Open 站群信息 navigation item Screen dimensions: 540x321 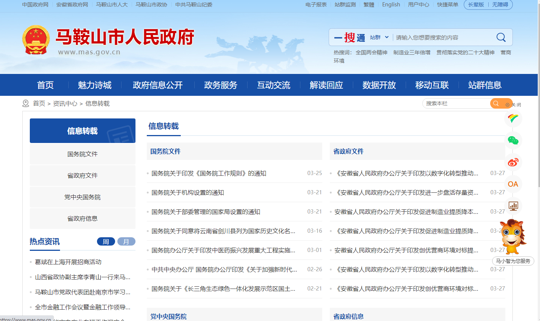485,85
